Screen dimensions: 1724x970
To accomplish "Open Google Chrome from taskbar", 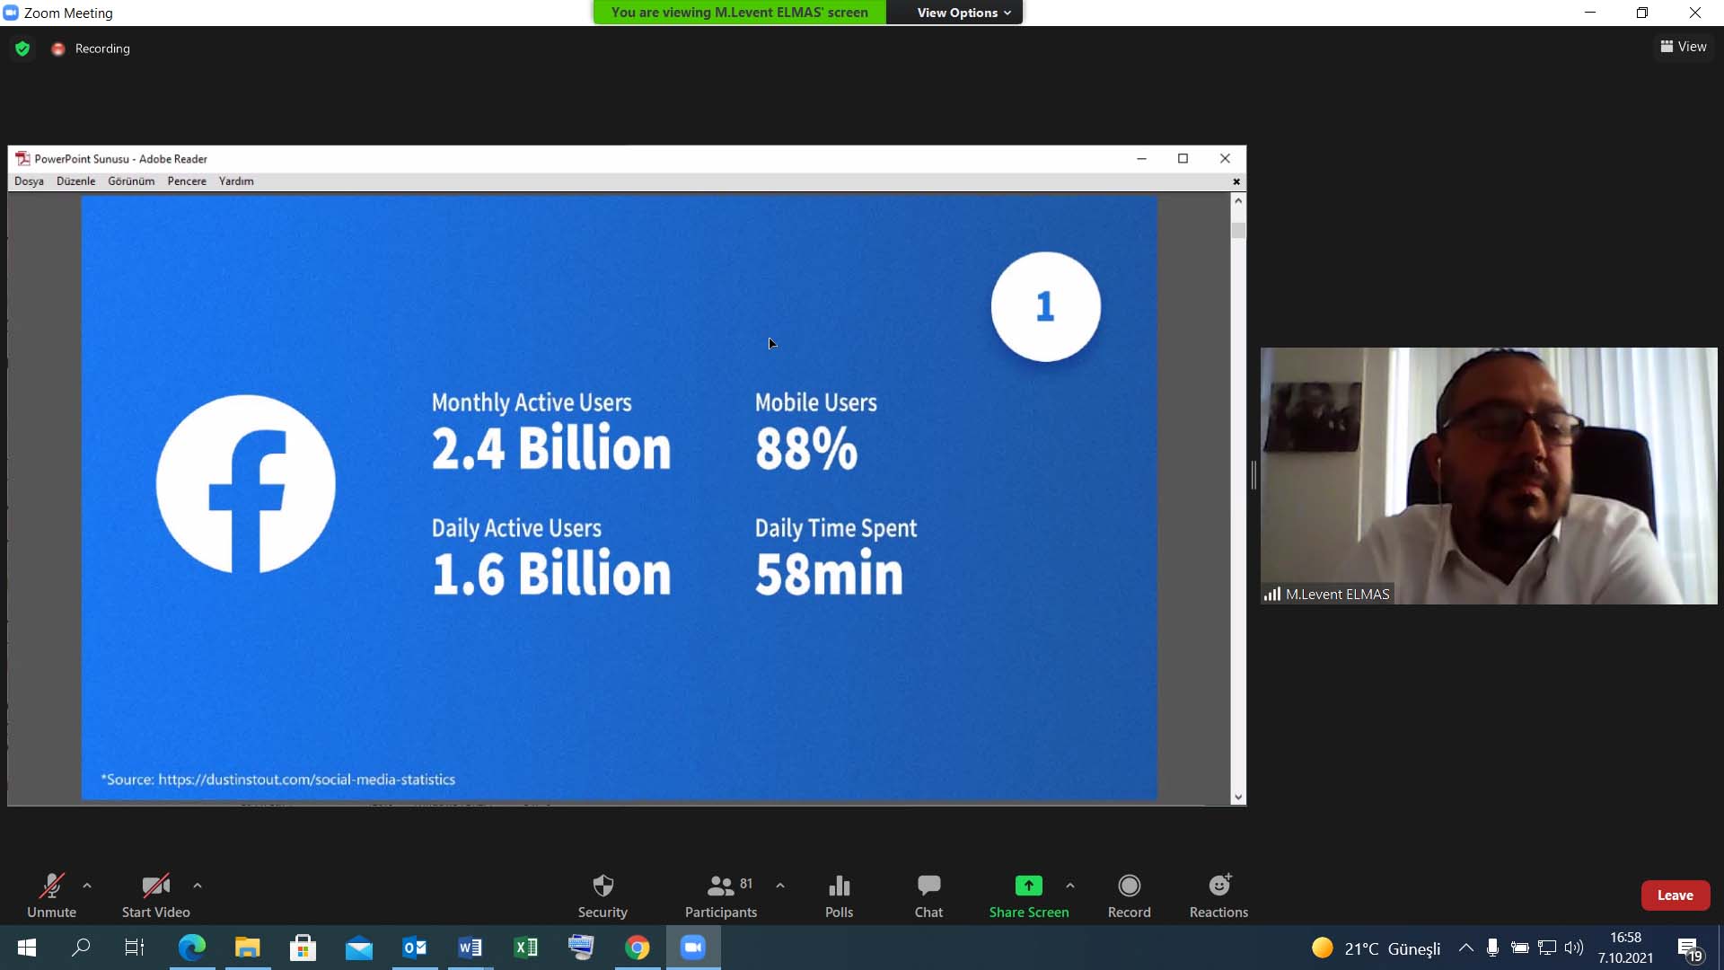I will [638, 948].
